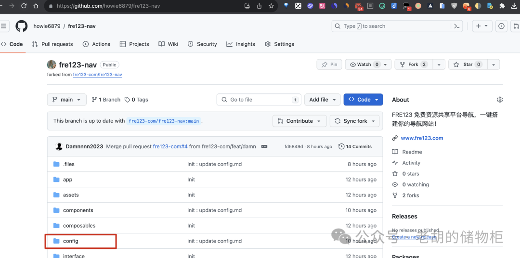Star the fre123-nav repository
Viewport: 520px width, 258px height.
coord(468,64)
